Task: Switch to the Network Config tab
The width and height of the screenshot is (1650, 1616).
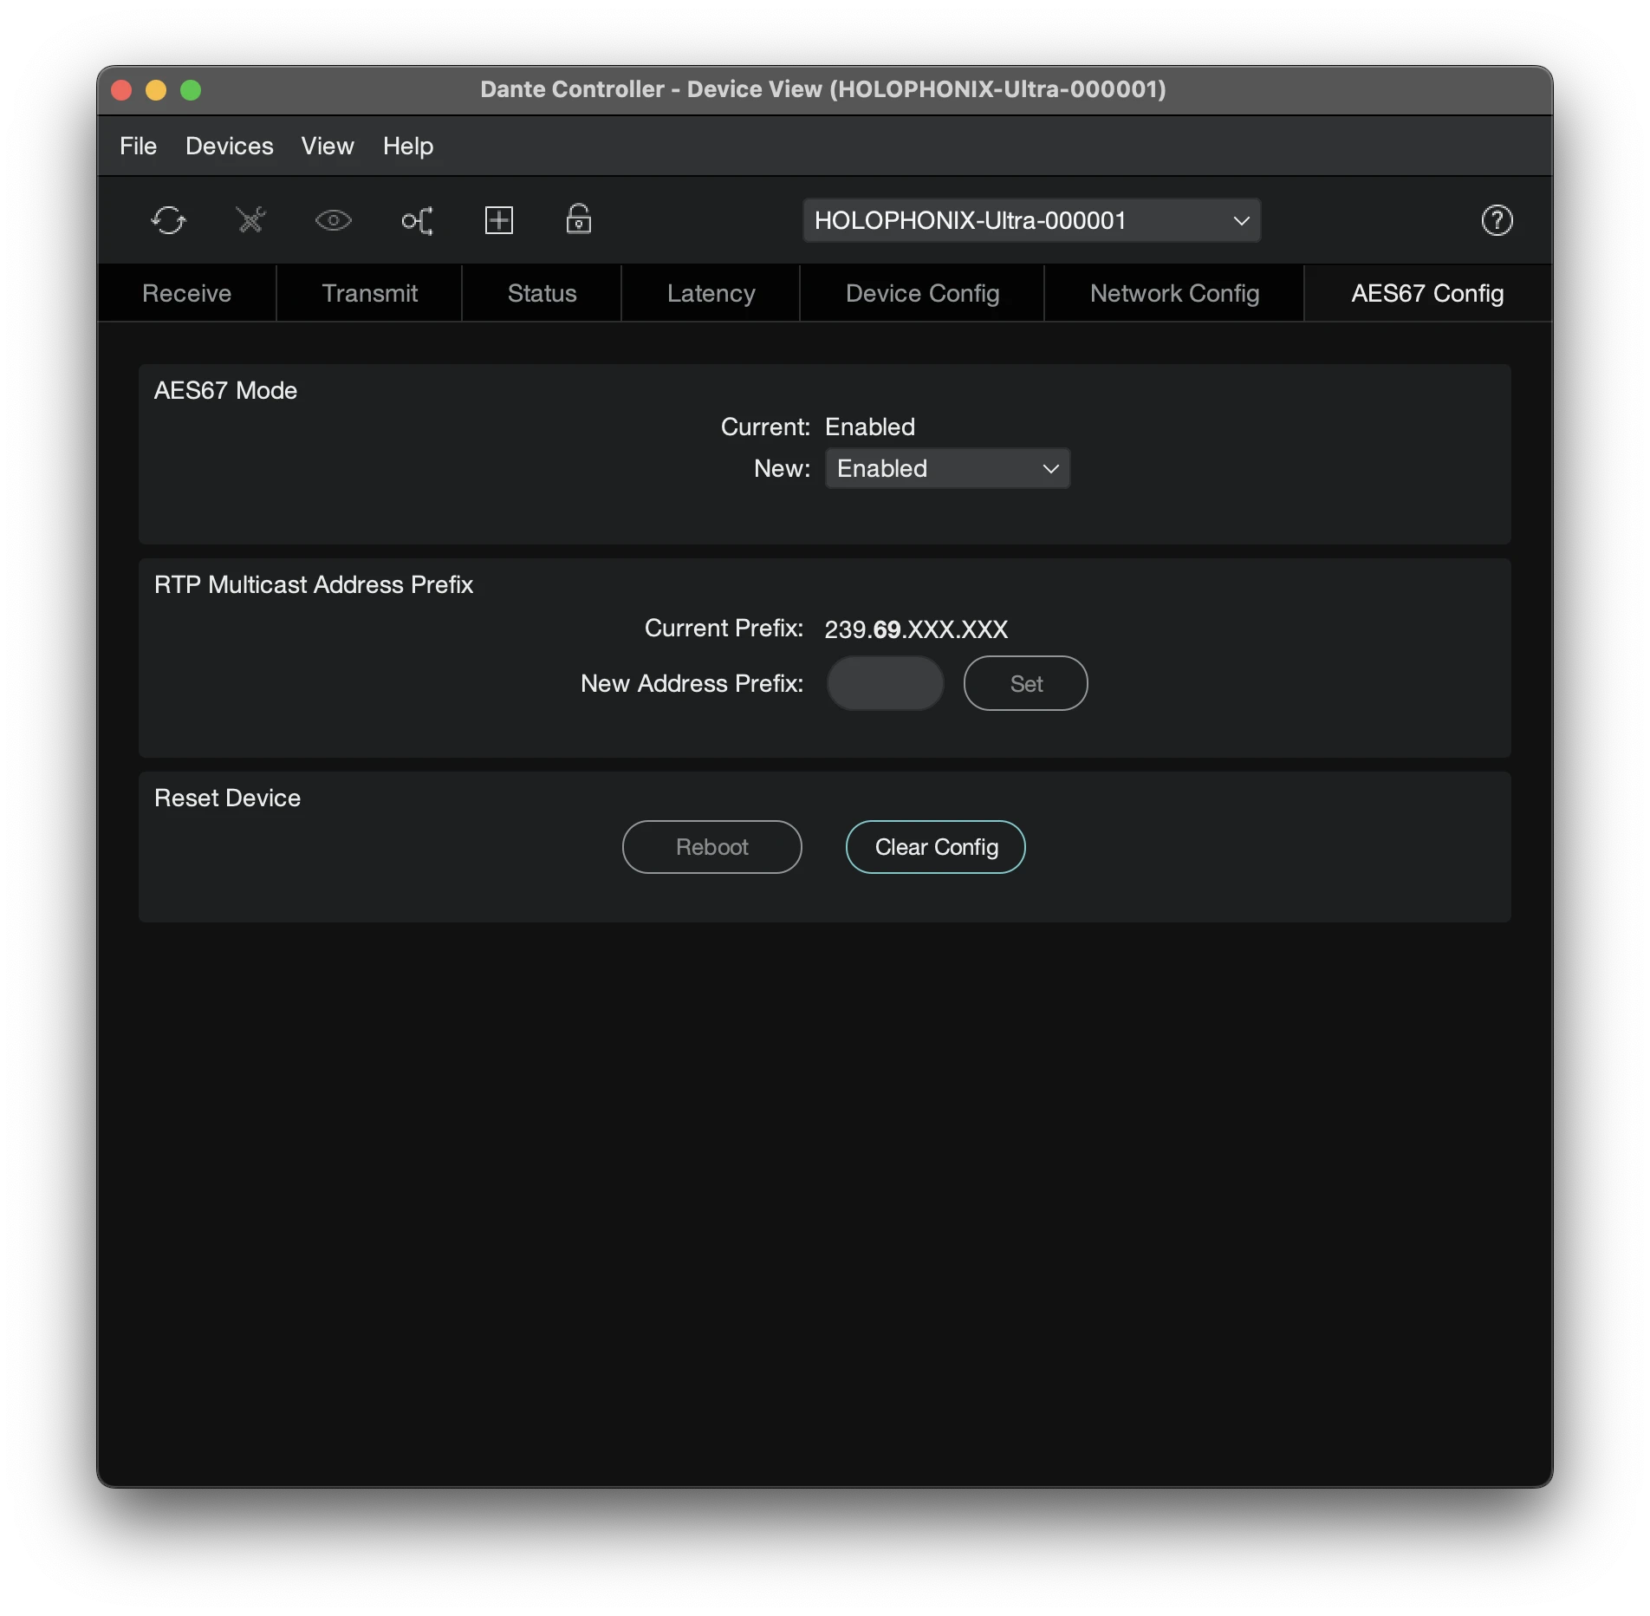Action: (x=1175, y=293)
